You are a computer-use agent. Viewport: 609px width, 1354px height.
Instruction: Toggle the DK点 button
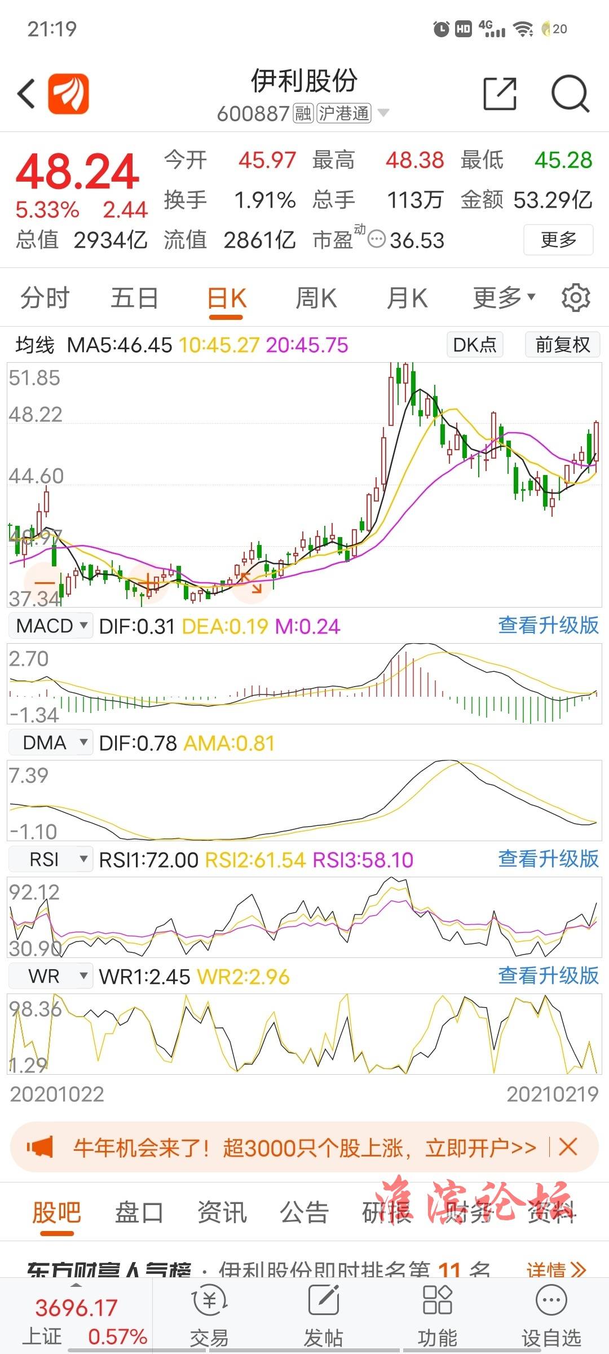pyautogui.click(x=475, y=344)
